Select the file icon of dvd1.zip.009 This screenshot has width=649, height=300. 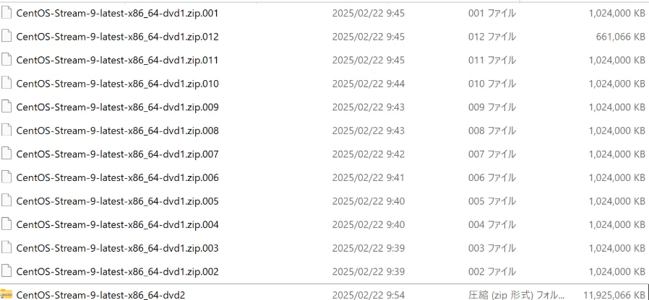7,107
